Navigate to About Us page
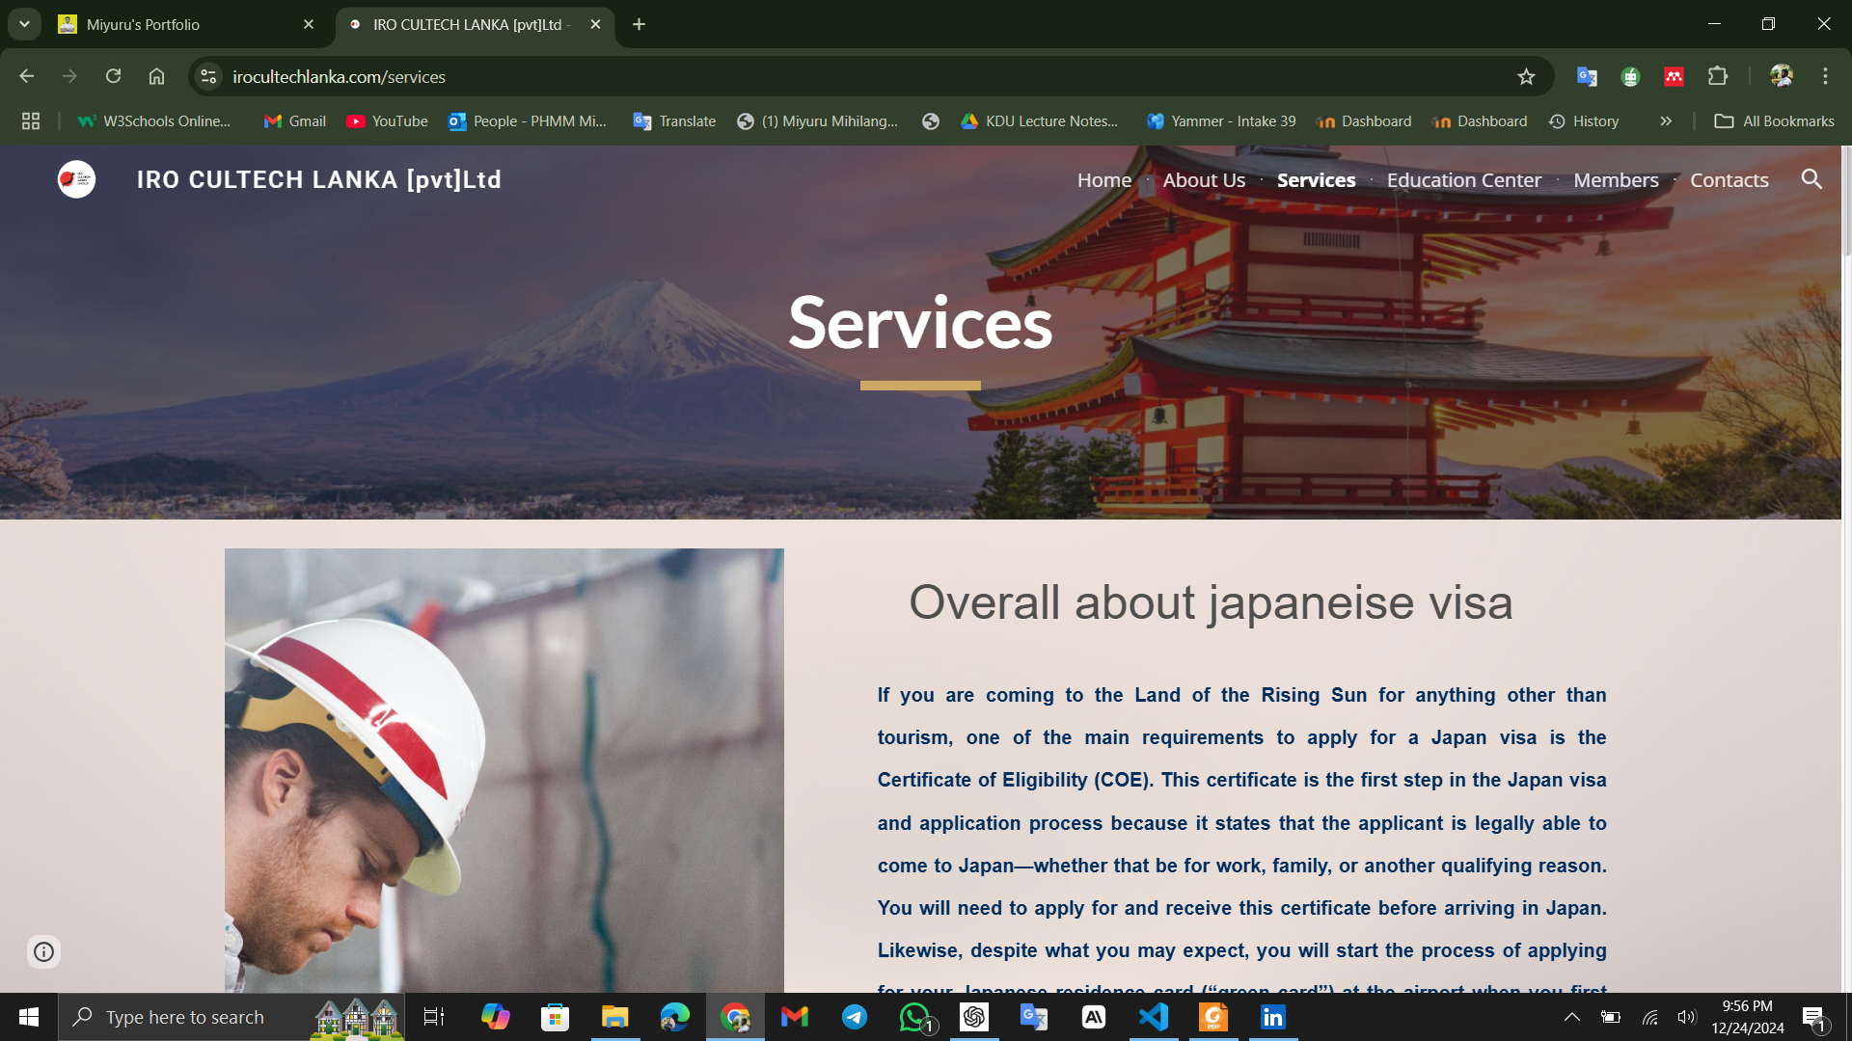This screenshot has width=1852, height=1041. tap(1203, 180)
